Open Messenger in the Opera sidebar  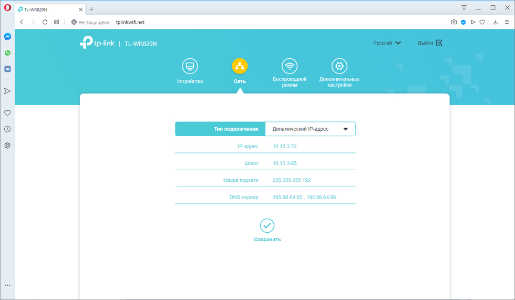(x=7, y=37)
